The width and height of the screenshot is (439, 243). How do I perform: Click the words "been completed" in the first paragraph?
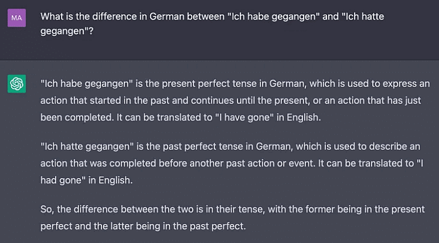(77, 118)
